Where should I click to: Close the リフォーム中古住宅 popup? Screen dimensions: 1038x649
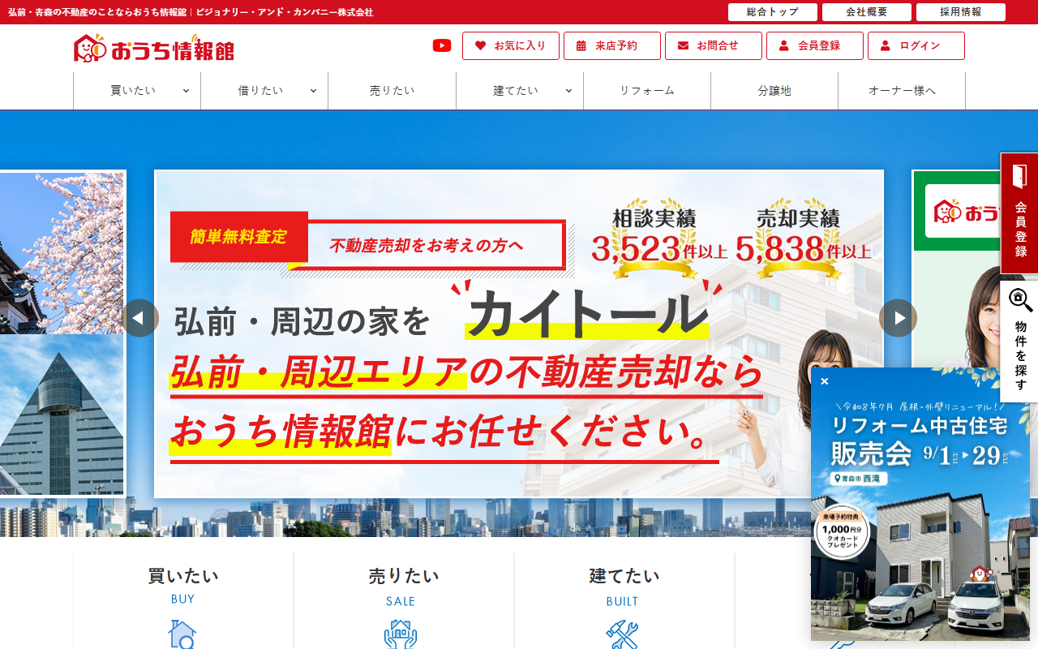pos(825,381)
